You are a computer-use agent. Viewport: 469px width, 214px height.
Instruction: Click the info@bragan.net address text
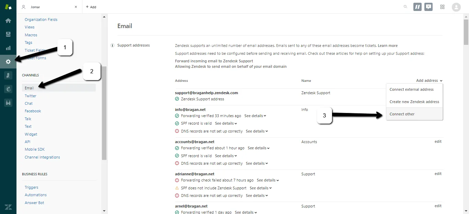coord(191,110)
